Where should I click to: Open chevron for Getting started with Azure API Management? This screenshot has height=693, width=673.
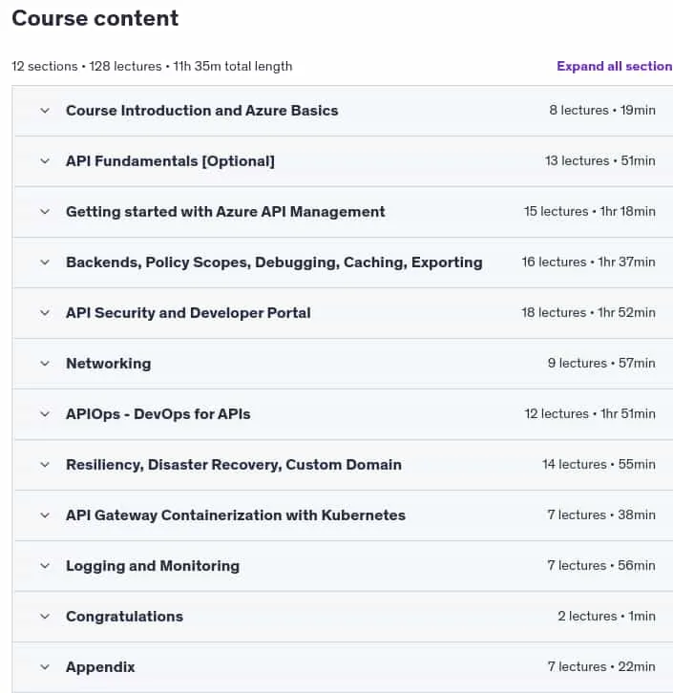pos(45,212)
